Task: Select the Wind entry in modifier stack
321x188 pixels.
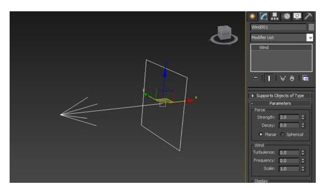Action: 281,47
